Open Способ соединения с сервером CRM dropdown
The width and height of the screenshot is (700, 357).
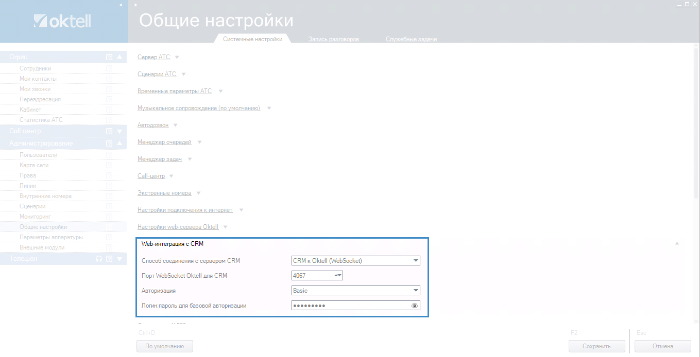click(415, 261)
